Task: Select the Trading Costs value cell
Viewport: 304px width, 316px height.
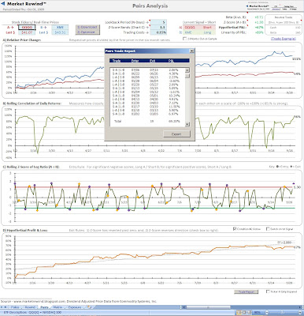Action: coord(159,32)
